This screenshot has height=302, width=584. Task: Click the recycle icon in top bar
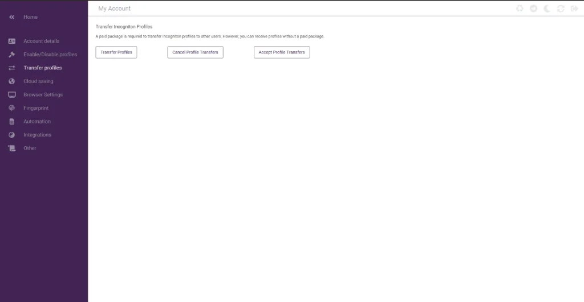pos(520,9)
